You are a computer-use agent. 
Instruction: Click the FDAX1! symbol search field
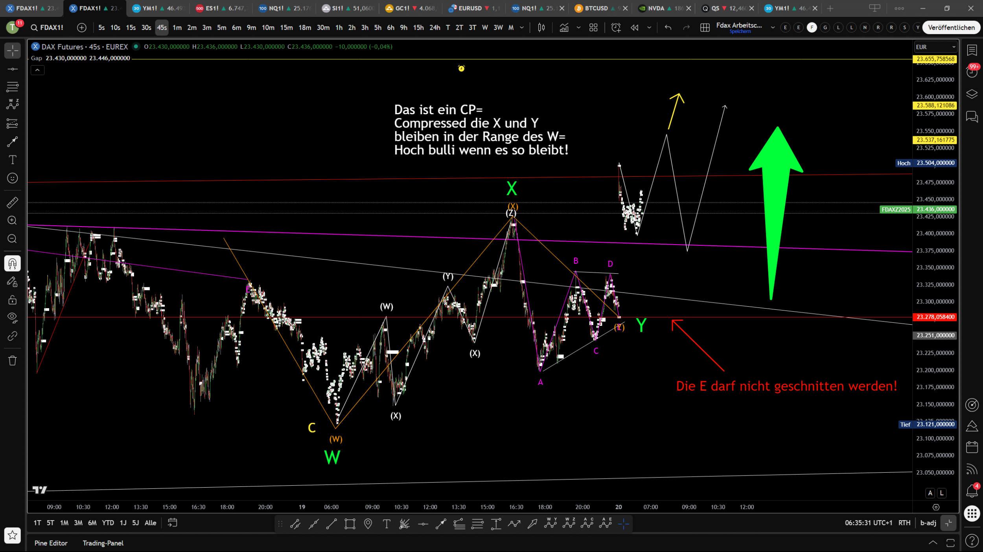[47, 27]
